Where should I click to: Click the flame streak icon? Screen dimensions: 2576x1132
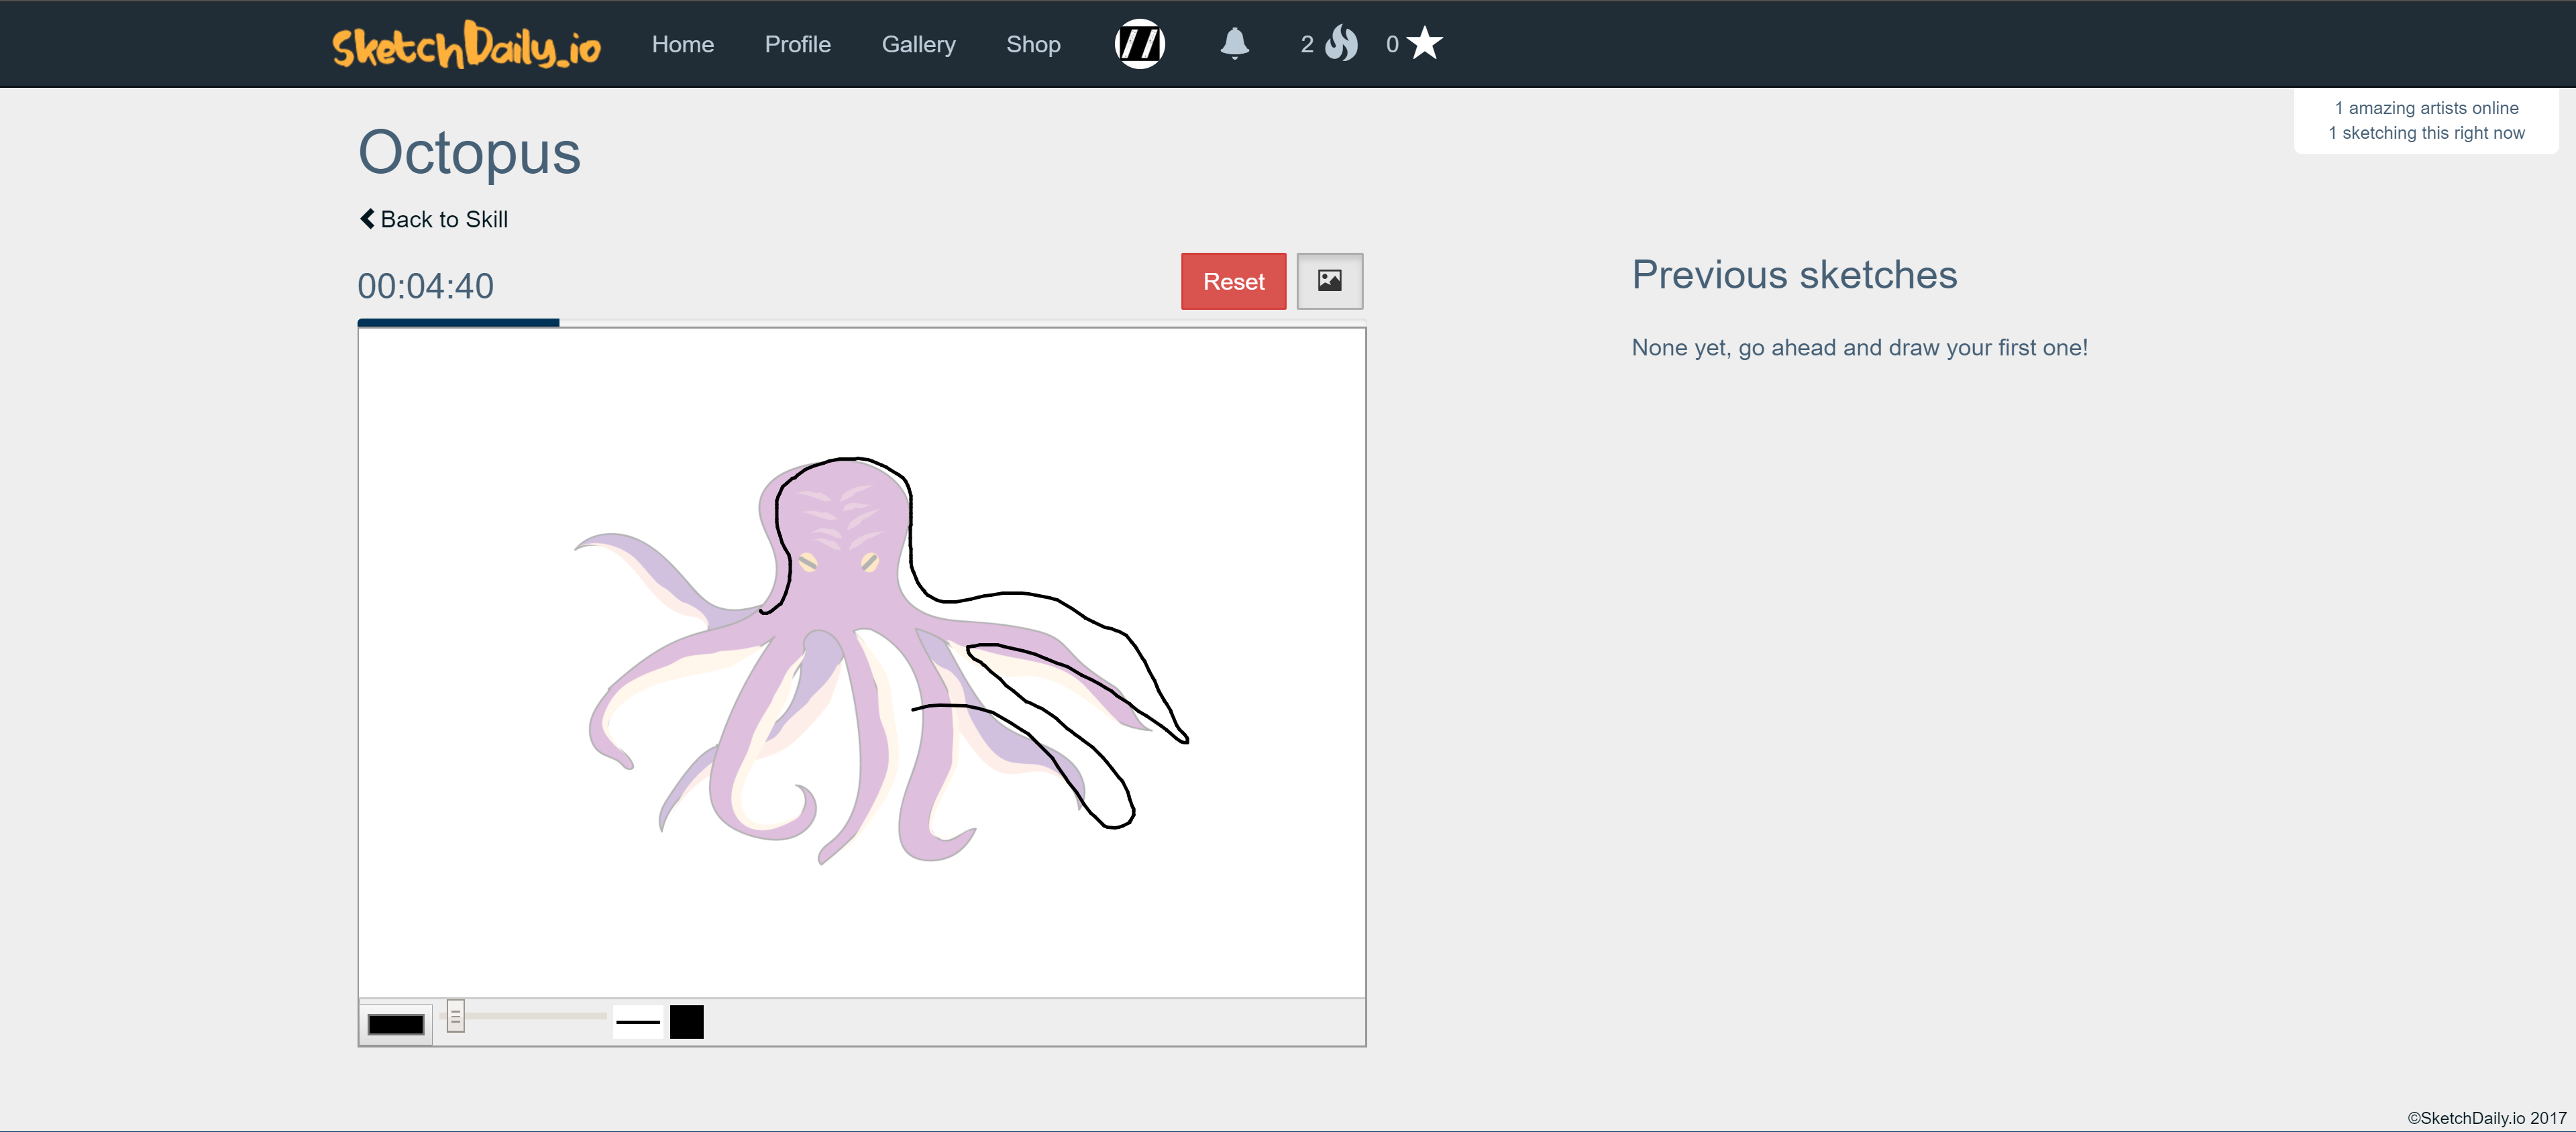[x=1341, y=44]
